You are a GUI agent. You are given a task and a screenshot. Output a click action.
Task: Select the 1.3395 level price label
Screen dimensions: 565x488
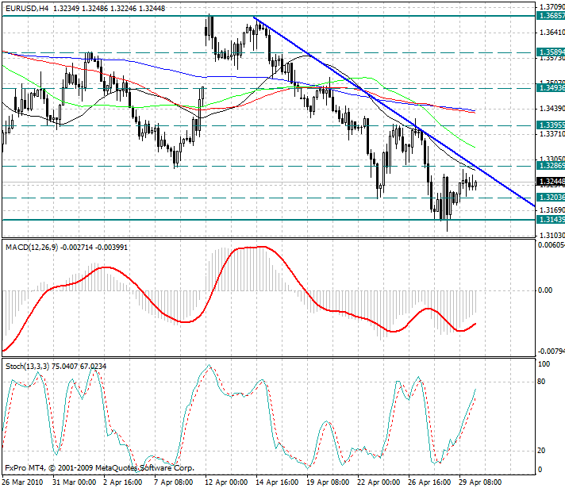tap(551, 125)
